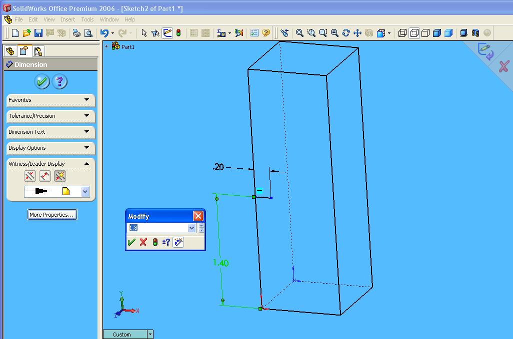Open the Help menu
Screen dimensions: 513x339
tap(130, 19)
